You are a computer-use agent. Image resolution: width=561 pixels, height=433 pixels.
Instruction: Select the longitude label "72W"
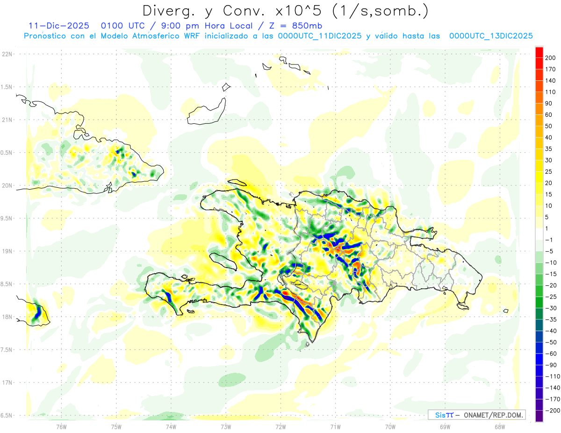280,426
